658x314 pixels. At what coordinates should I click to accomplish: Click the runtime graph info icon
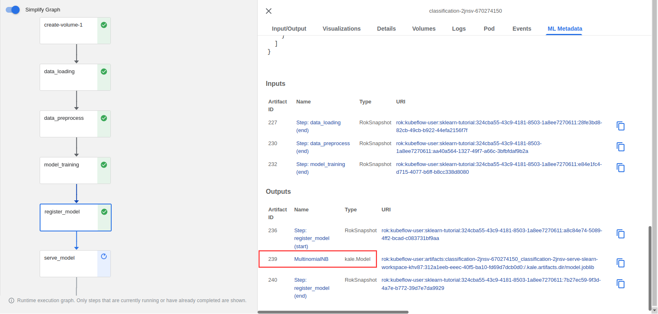click(x=11, y=301)
